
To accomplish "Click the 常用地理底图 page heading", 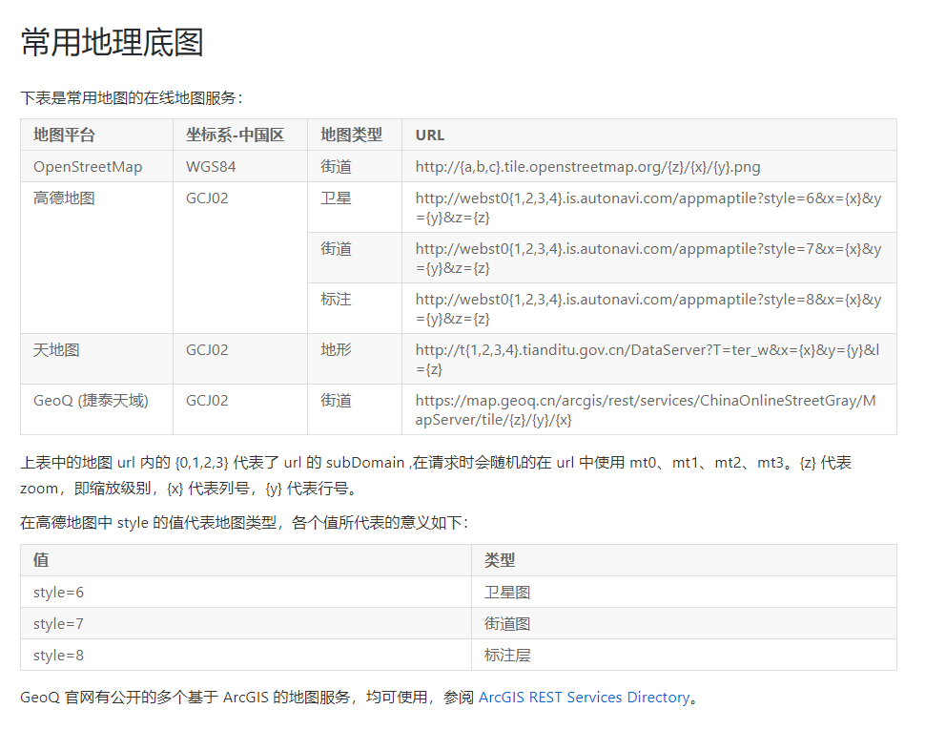I will 113,43.
